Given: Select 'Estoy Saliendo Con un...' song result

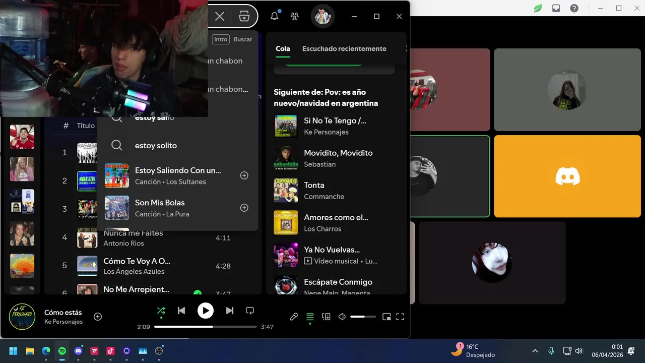Looking at the screenshot, I should [x=177, y=175].
